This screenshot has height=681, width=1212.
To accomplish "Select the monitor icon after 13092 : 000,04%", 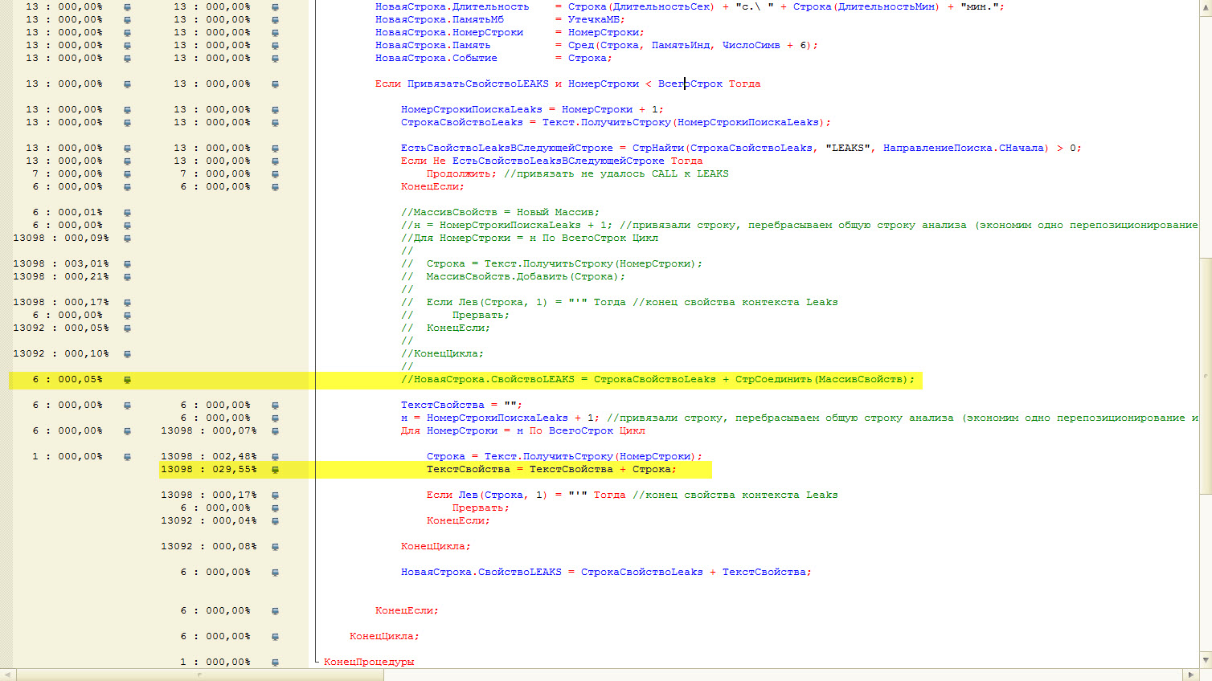I will 275,521.
